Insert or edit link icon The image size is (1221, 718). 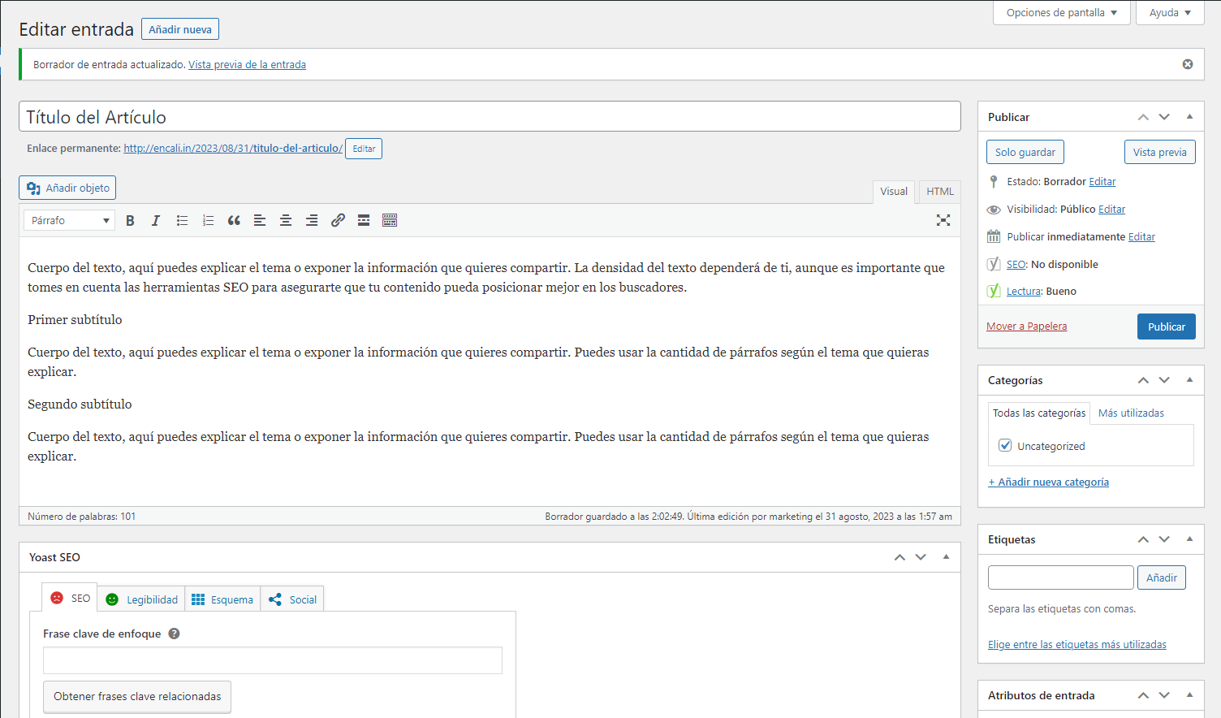pyautogui.click(x=338, y=220)
